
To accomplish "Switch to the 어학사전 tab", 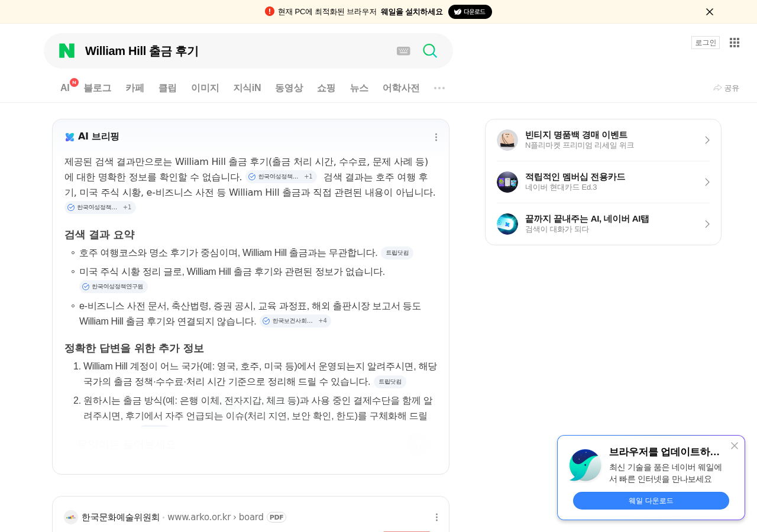I will [401, 88].
